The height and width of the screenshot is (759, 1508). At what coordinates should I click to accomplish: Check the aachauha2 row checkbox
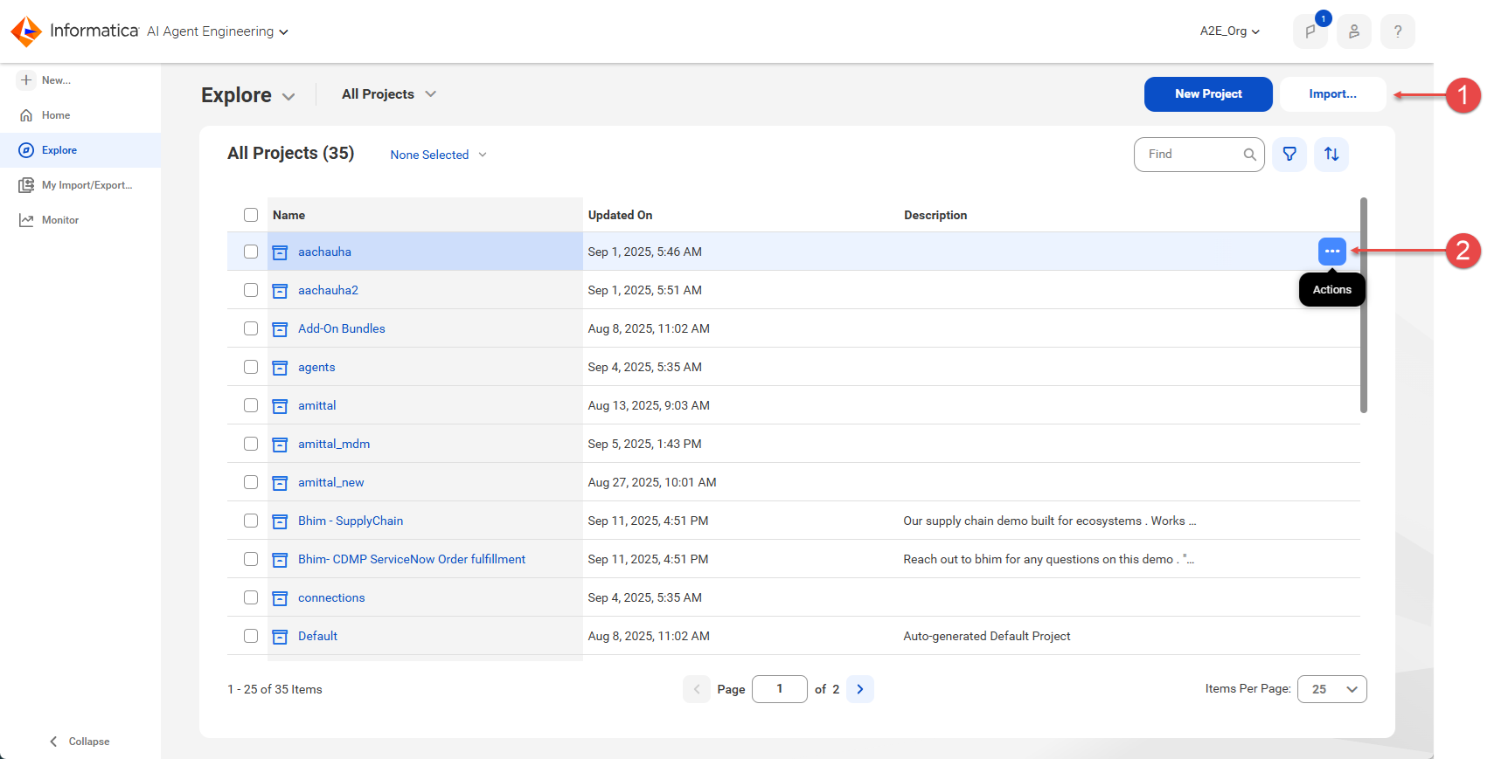click(x=251, y=290)
